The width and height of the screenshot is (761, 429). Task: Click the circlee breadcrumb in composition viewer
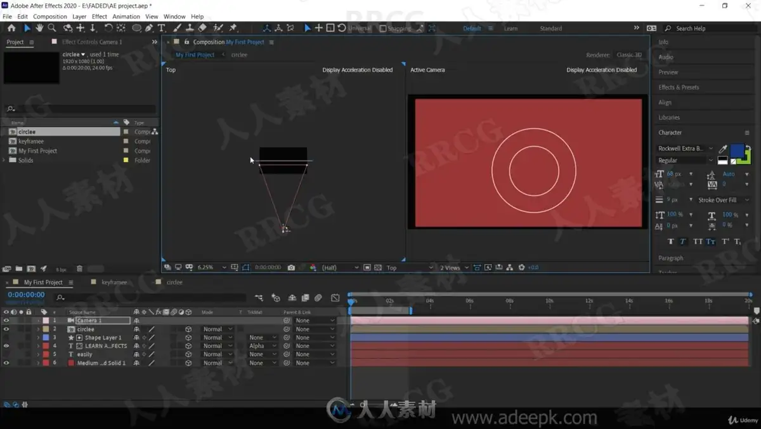pos(239,55)
